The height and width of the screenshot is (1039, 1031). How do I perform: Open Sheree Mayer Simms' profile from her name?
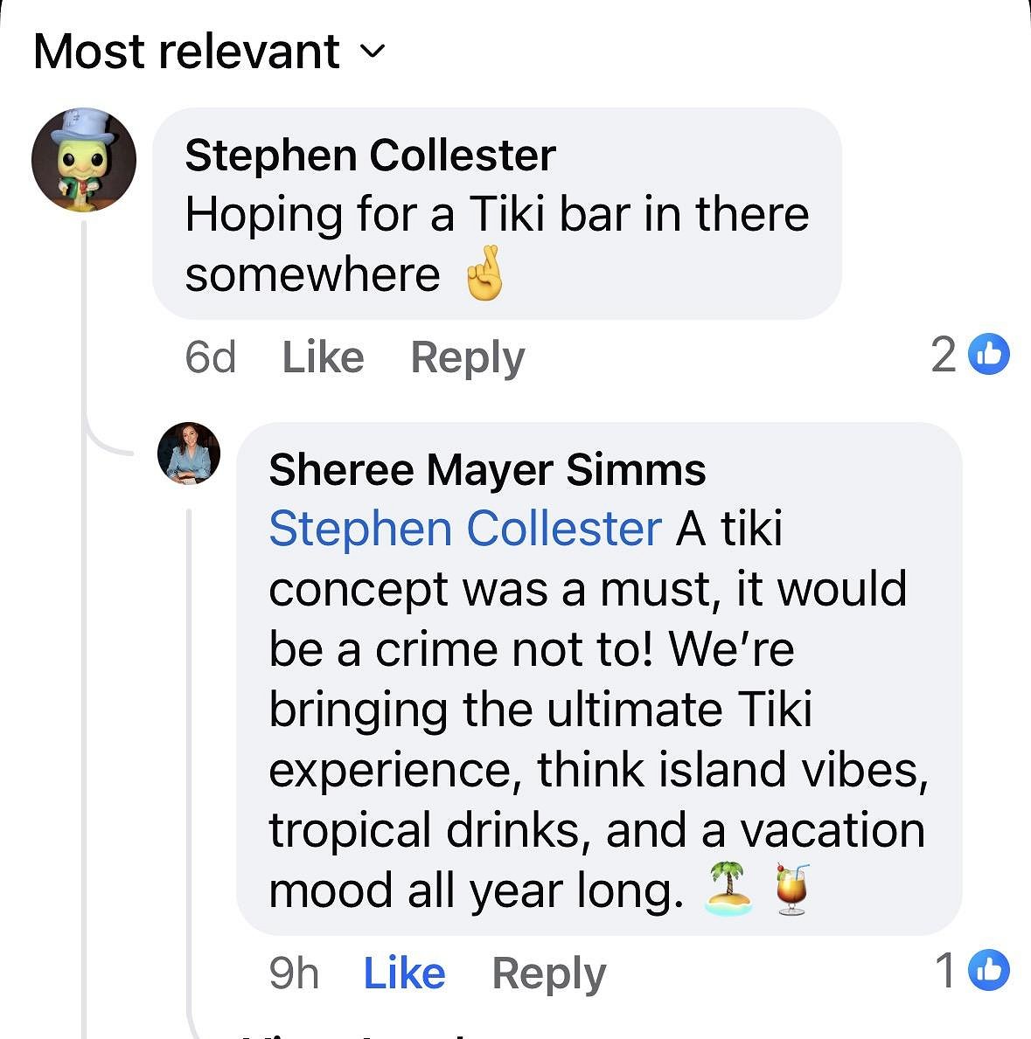487,469
